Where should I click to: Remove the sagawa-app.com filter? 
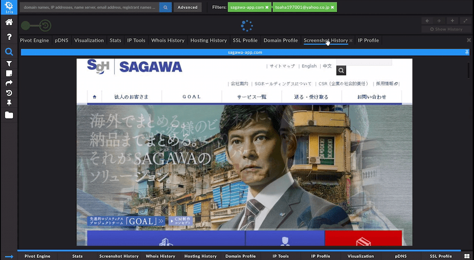pyautogui.click(x=266, y=7)
